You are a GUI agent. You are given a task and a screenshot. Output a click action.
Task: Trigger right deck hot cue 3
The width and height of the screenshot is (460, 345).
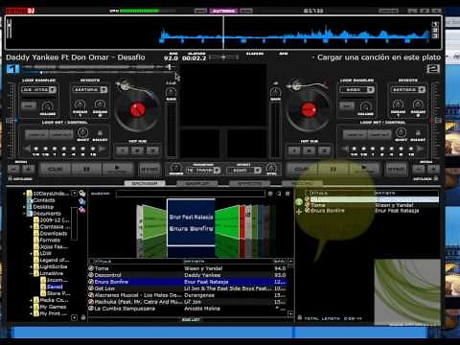click(x=325, y=150)
